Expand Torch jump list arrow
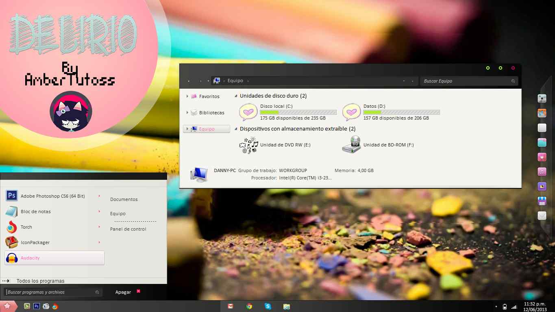The width and height of the screenshot is (555, 312). tap(99, 227)
